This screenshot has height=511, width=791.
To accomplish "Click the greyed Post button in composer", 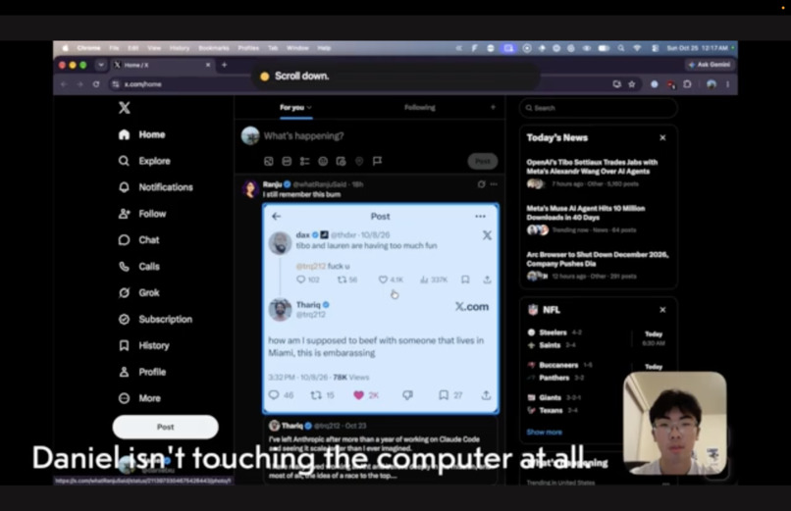I will point(482,161).
